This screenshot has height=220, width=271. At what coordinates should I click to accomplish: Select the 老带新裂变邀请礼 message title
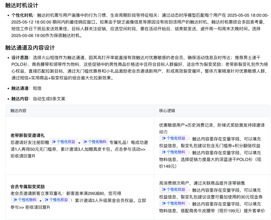[x=28, y=135]
